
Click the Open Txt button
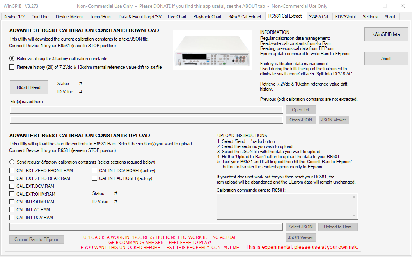pyautogui.click(x=300, y=110)
